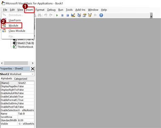Click the greyed Toolbox toolbar icon
The height and width of the screenshot is (128, 161).
pos(95,15)
